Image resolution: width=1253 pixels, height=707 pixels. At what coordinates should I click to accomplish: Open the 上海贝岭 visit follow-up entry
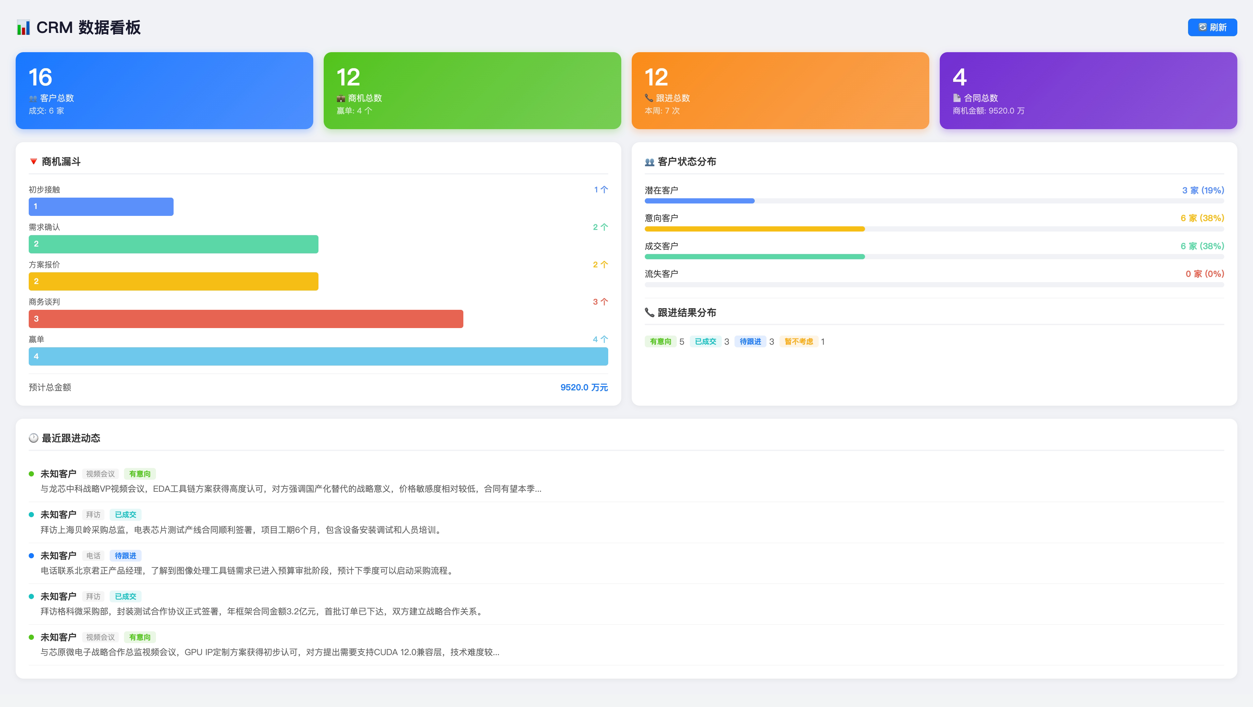pos(241,530)
